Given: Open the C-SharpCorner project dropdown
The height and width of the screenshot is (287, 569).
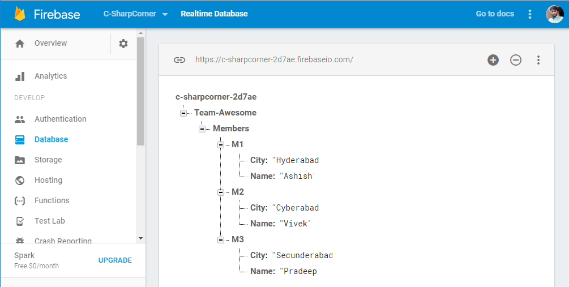Looking at the screenshot, I should pos(136,14).
